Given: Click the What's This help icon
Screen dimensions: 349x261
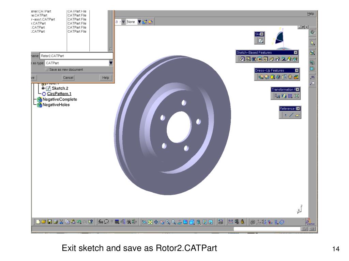Looking at the screenshot, I should (90, 222).
